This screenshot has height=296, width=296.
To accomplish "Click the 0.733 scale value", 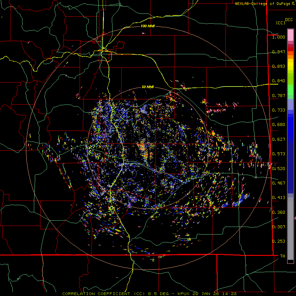I will pyautogui.click(x=279, y=110).
